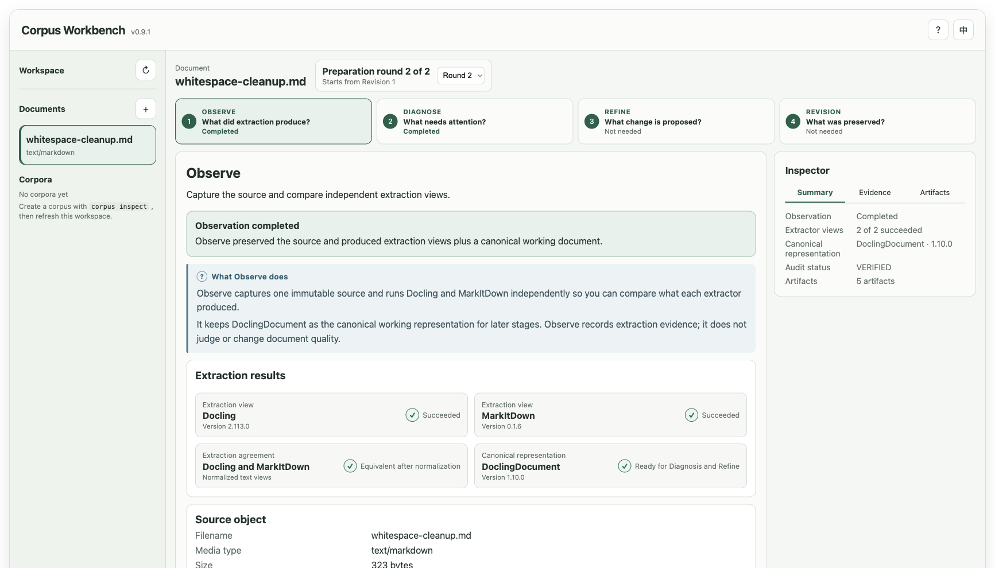Image resolution: width=995 pixels, height=568 pixels.
Task: Switch to the Summary inspector tab
Action: [x=815, y=193]
